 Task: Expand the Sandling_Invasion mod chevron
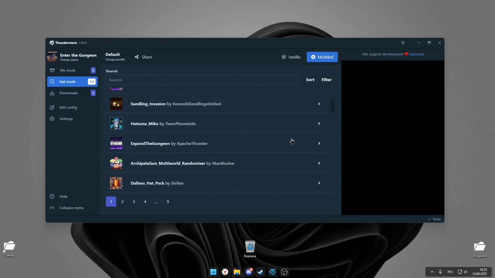[319, 104]
